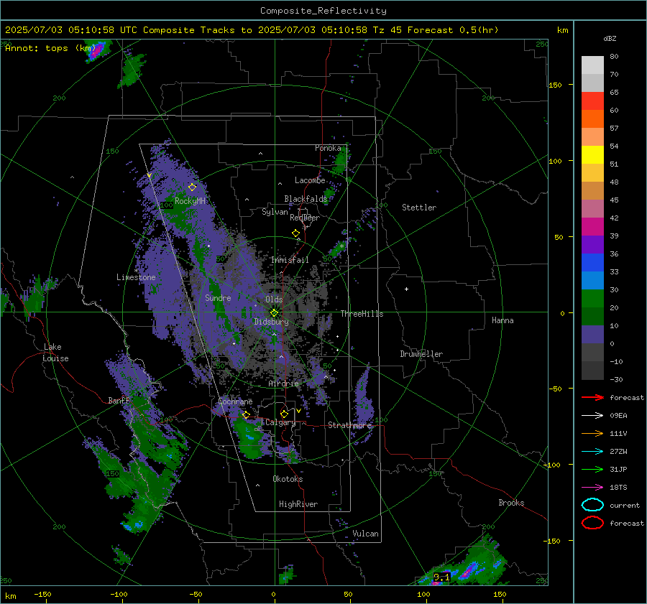The image size is (647, 604).
Task: Click the Drumheller city label
Action: click(421, 354)
